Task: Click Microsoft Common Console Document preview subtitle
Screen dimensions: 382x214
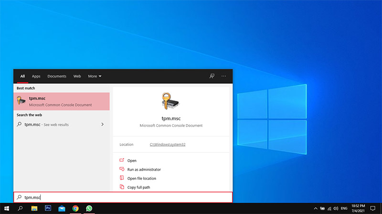Action: [x=171, y=126]
